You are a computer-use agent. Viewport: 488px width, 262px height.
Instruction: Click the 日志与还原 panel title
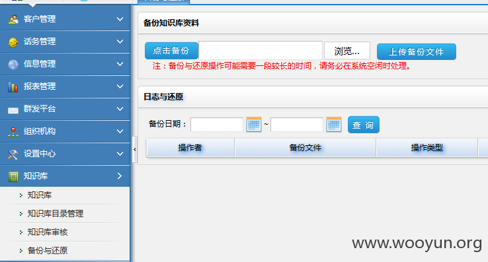point(163,97)
